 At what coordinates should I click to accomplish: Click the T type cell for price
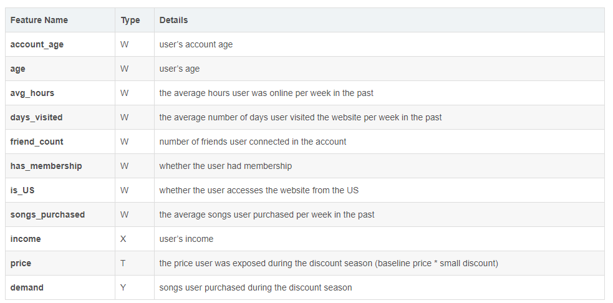pyautogui.click(x=123, y=263)
